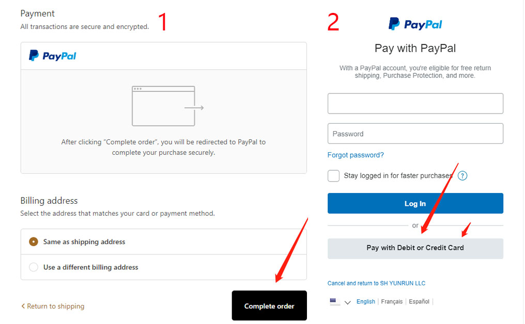Focus the empty email input field
Image resolution: width=525 pixels, height=324 pixels.
point(415,104)
